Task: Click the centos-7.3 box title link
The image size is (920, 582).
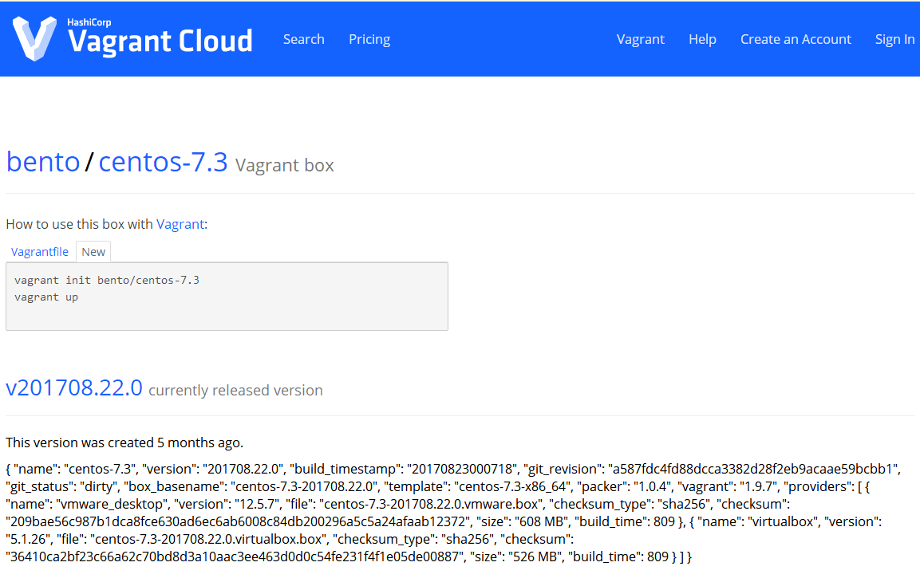Action: [x=163, y=162]
